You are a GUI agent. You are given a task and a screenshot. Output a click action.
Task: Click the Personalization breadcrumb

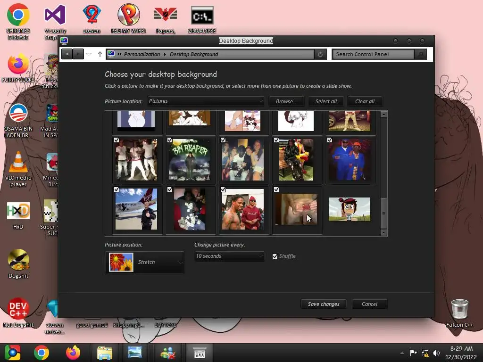click(x=142, y=54)
